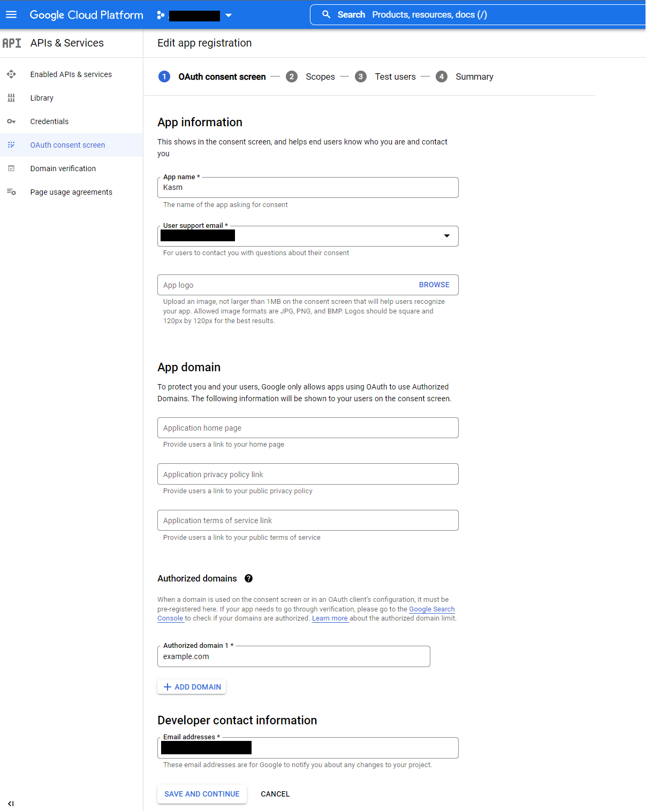This screenshot has height=811, width=653.
Task: Select OAuth consent screen in the sidebar
Action: pyautogui.click(x=67, y=145)
